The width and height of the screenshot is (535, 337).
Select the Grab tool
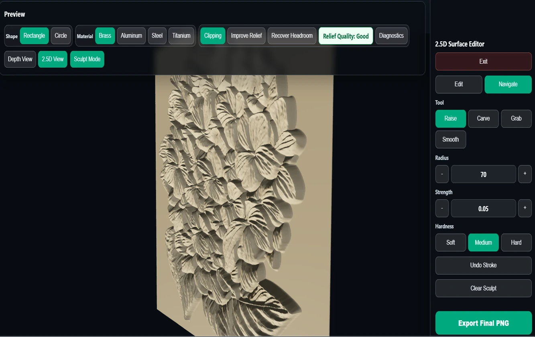point(516,119)
